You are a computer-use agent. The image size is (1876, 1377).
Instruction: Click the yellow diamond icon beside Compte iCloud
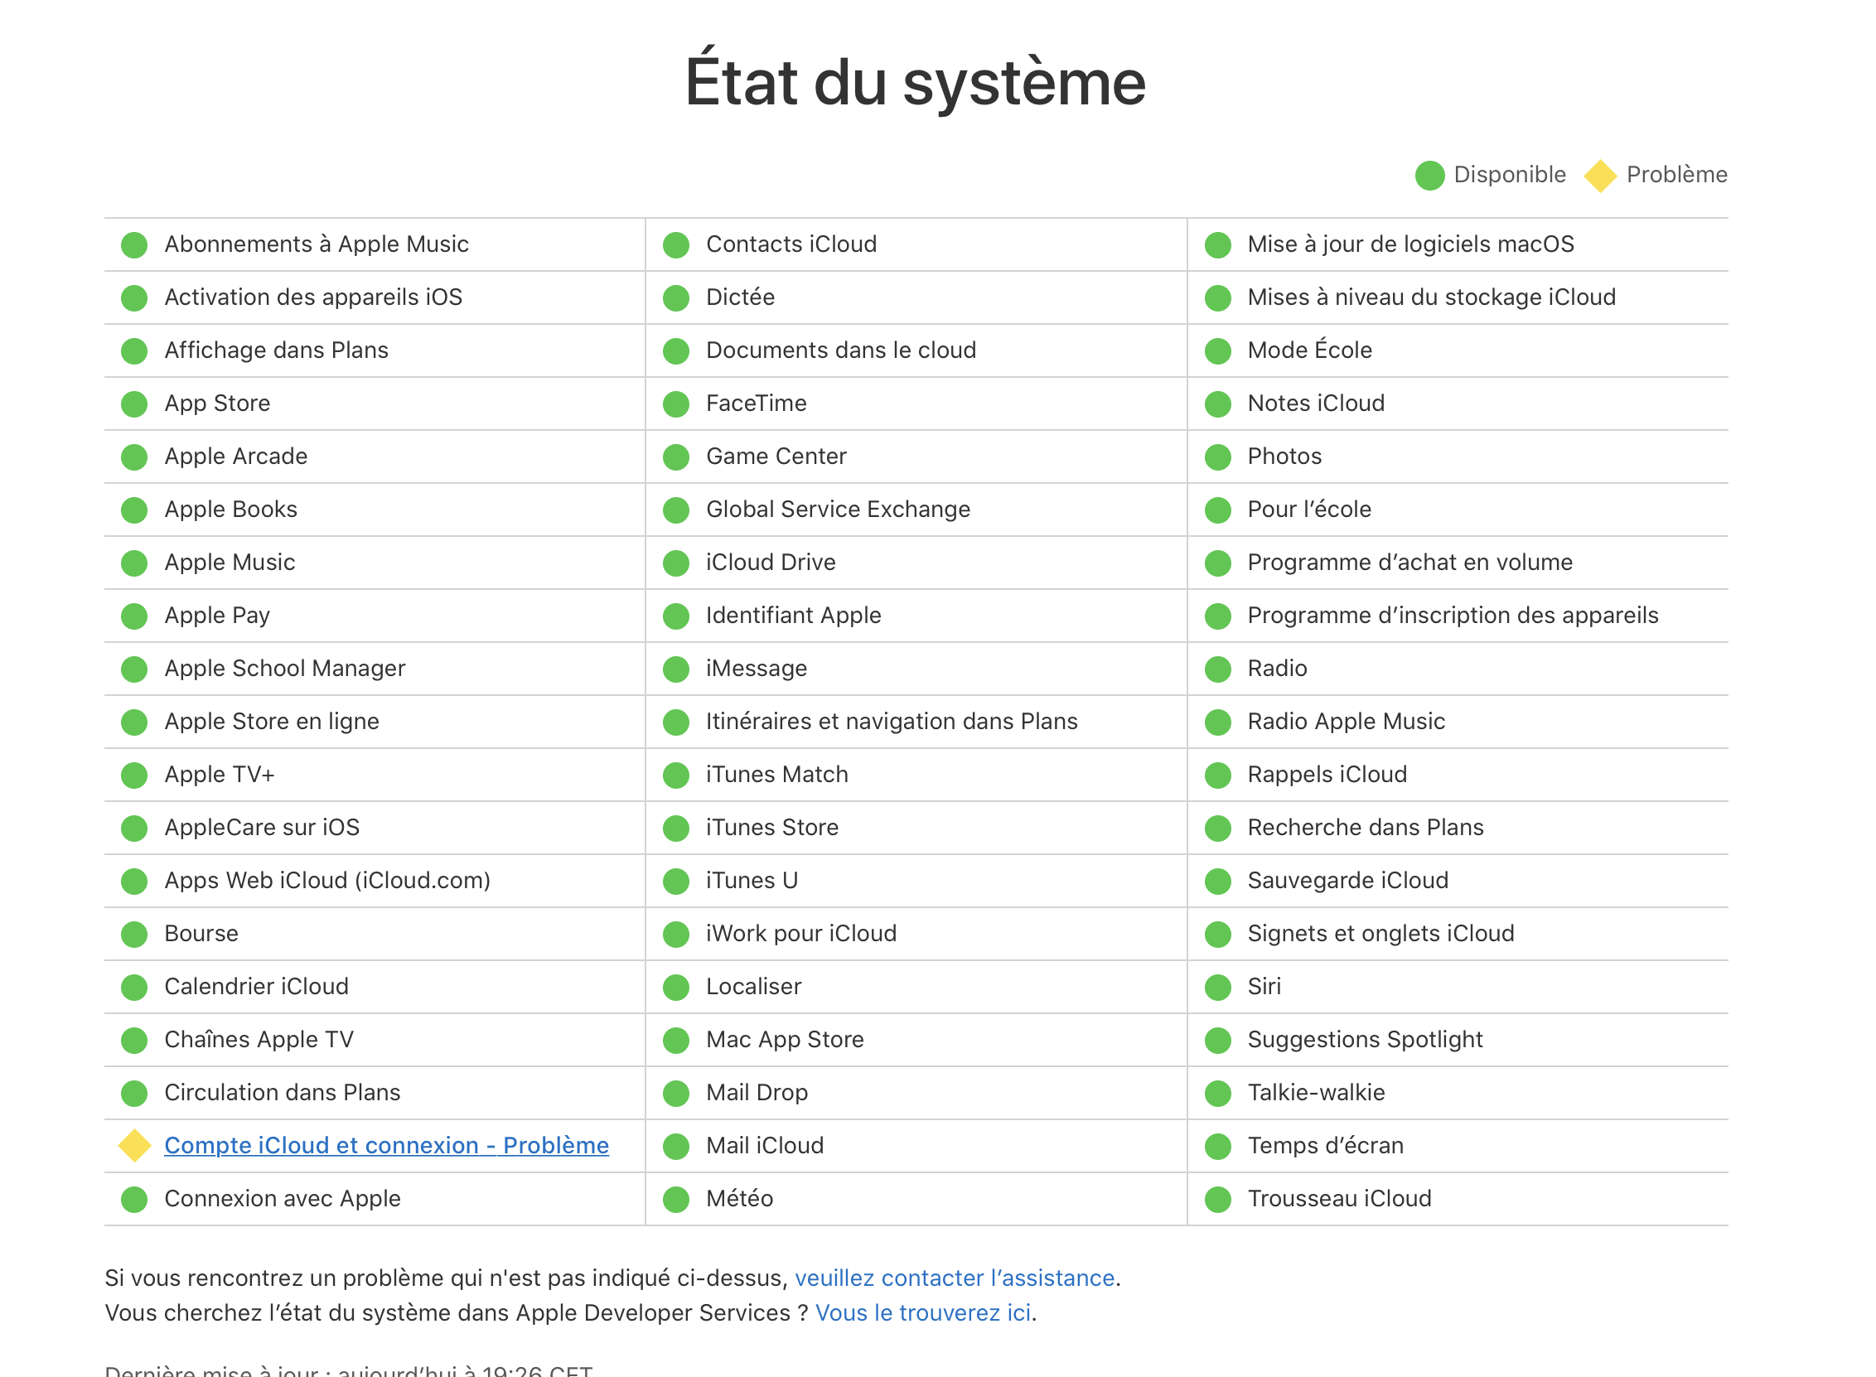click(134, 1145)
